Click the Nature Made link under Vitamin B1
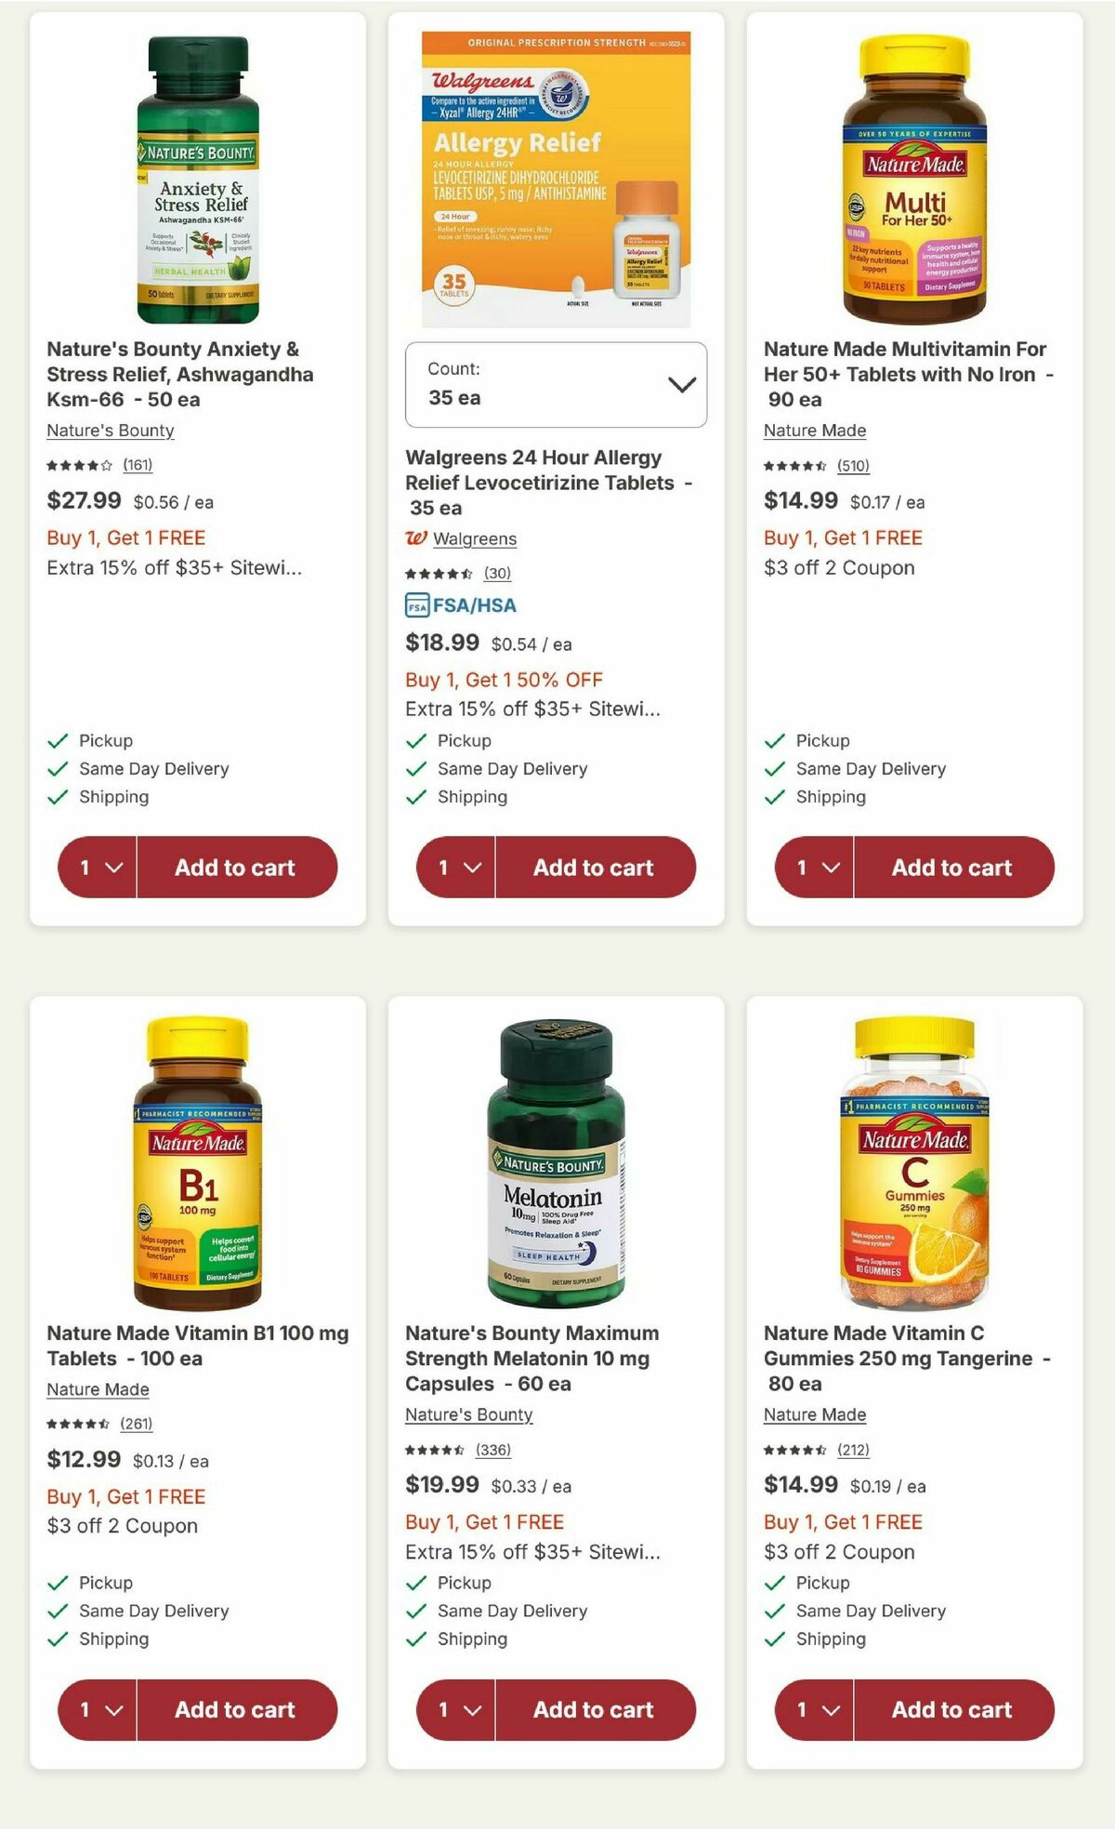This screenshot has height=1831, width=1115. (x=96, y=1389)
